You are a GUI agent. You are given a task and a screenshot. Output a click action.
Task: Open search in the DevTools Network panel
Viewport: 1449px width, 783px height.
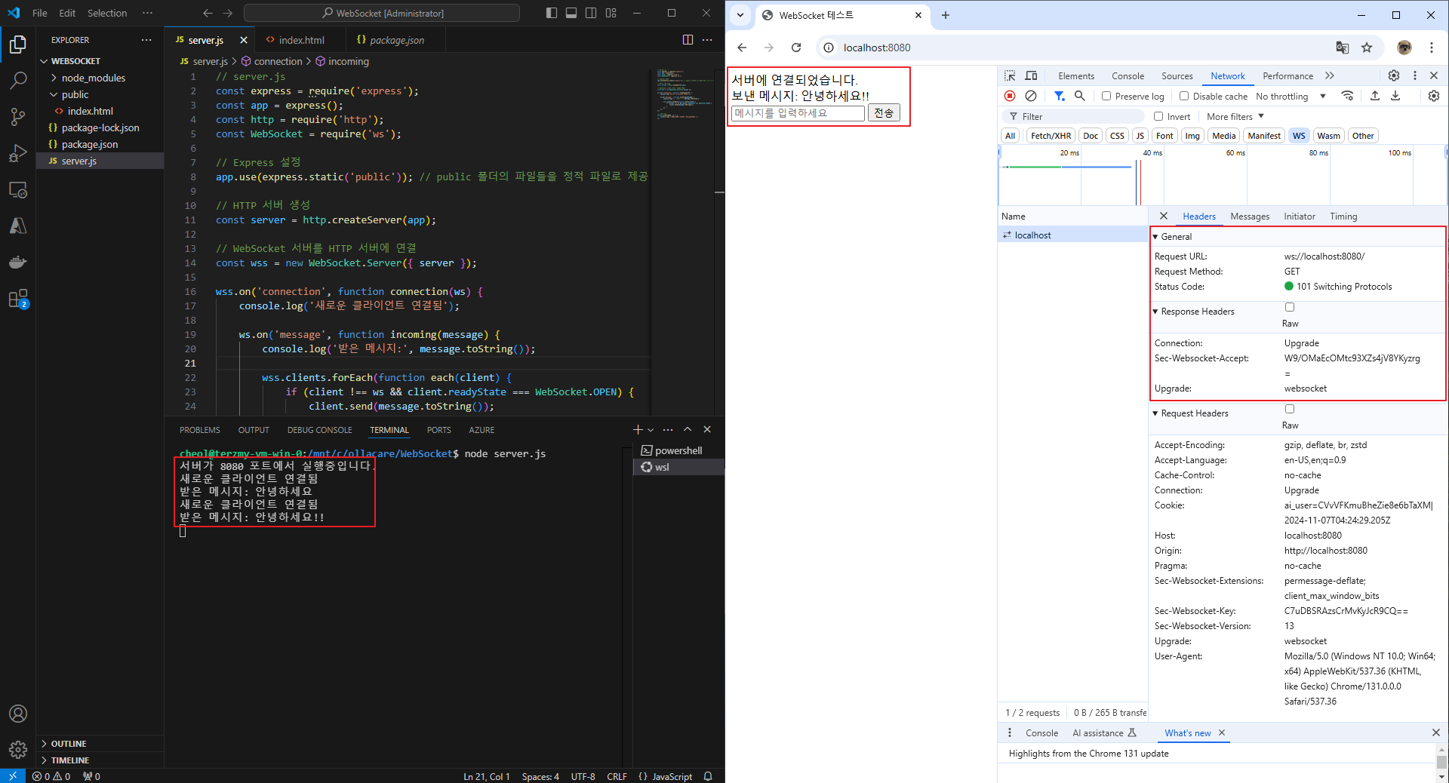[1080, 96]
